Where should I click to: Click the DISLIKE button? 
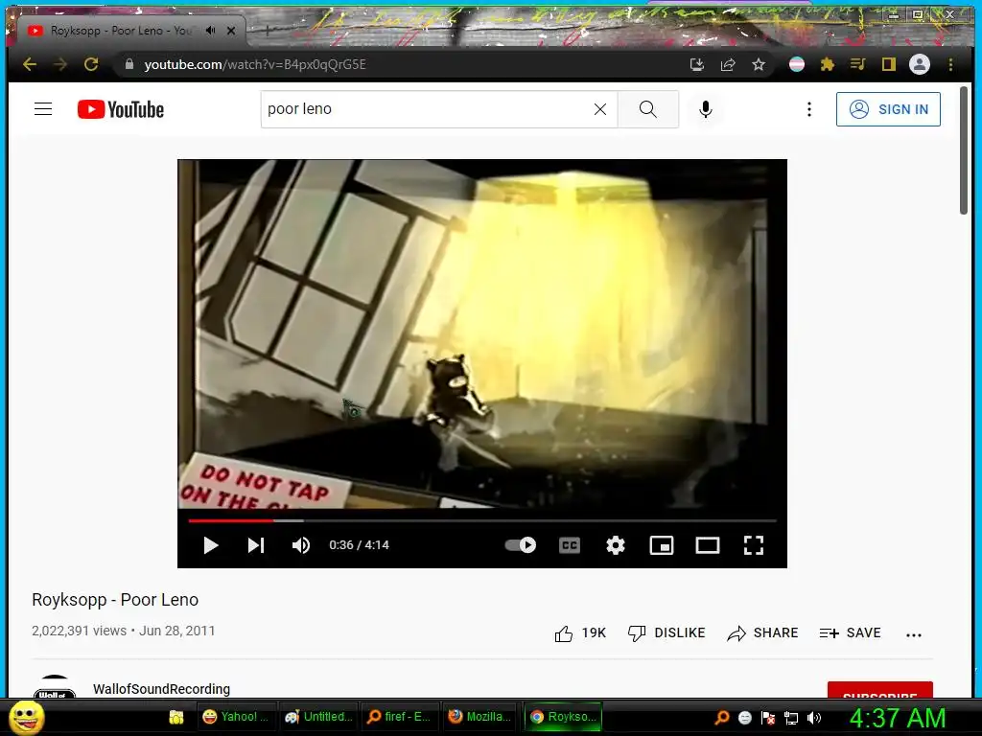(666, 633)
